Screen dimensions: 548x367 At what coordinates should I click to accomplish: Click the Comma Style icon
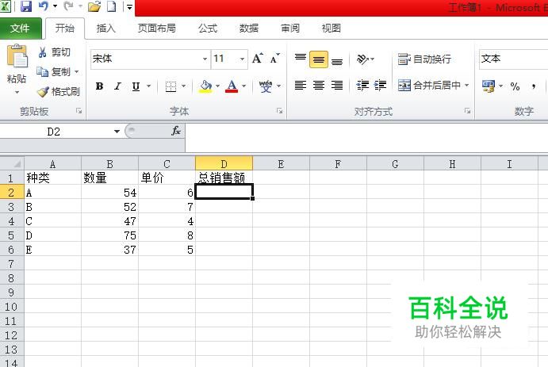534,86
